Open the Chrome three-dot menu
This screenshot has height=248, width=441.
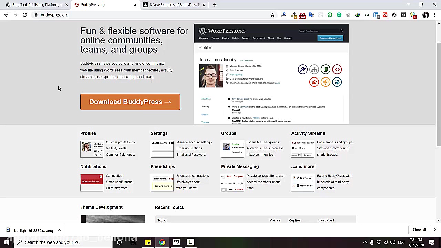tap(435, 15)
